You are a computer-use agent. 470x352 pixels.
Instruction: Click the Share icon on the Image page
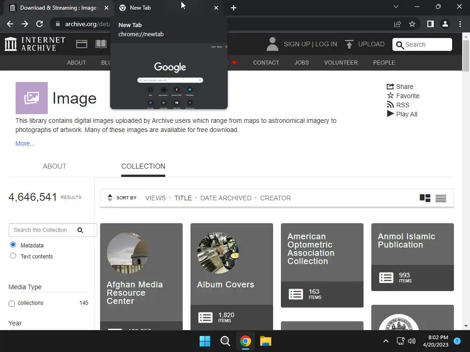tap(390, 87)
